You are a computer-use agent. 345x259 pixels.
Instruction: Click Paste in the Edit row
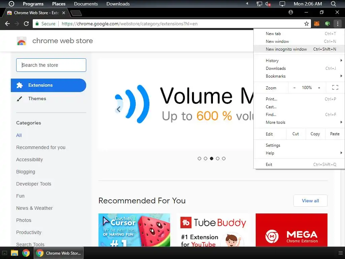(335, 134)
